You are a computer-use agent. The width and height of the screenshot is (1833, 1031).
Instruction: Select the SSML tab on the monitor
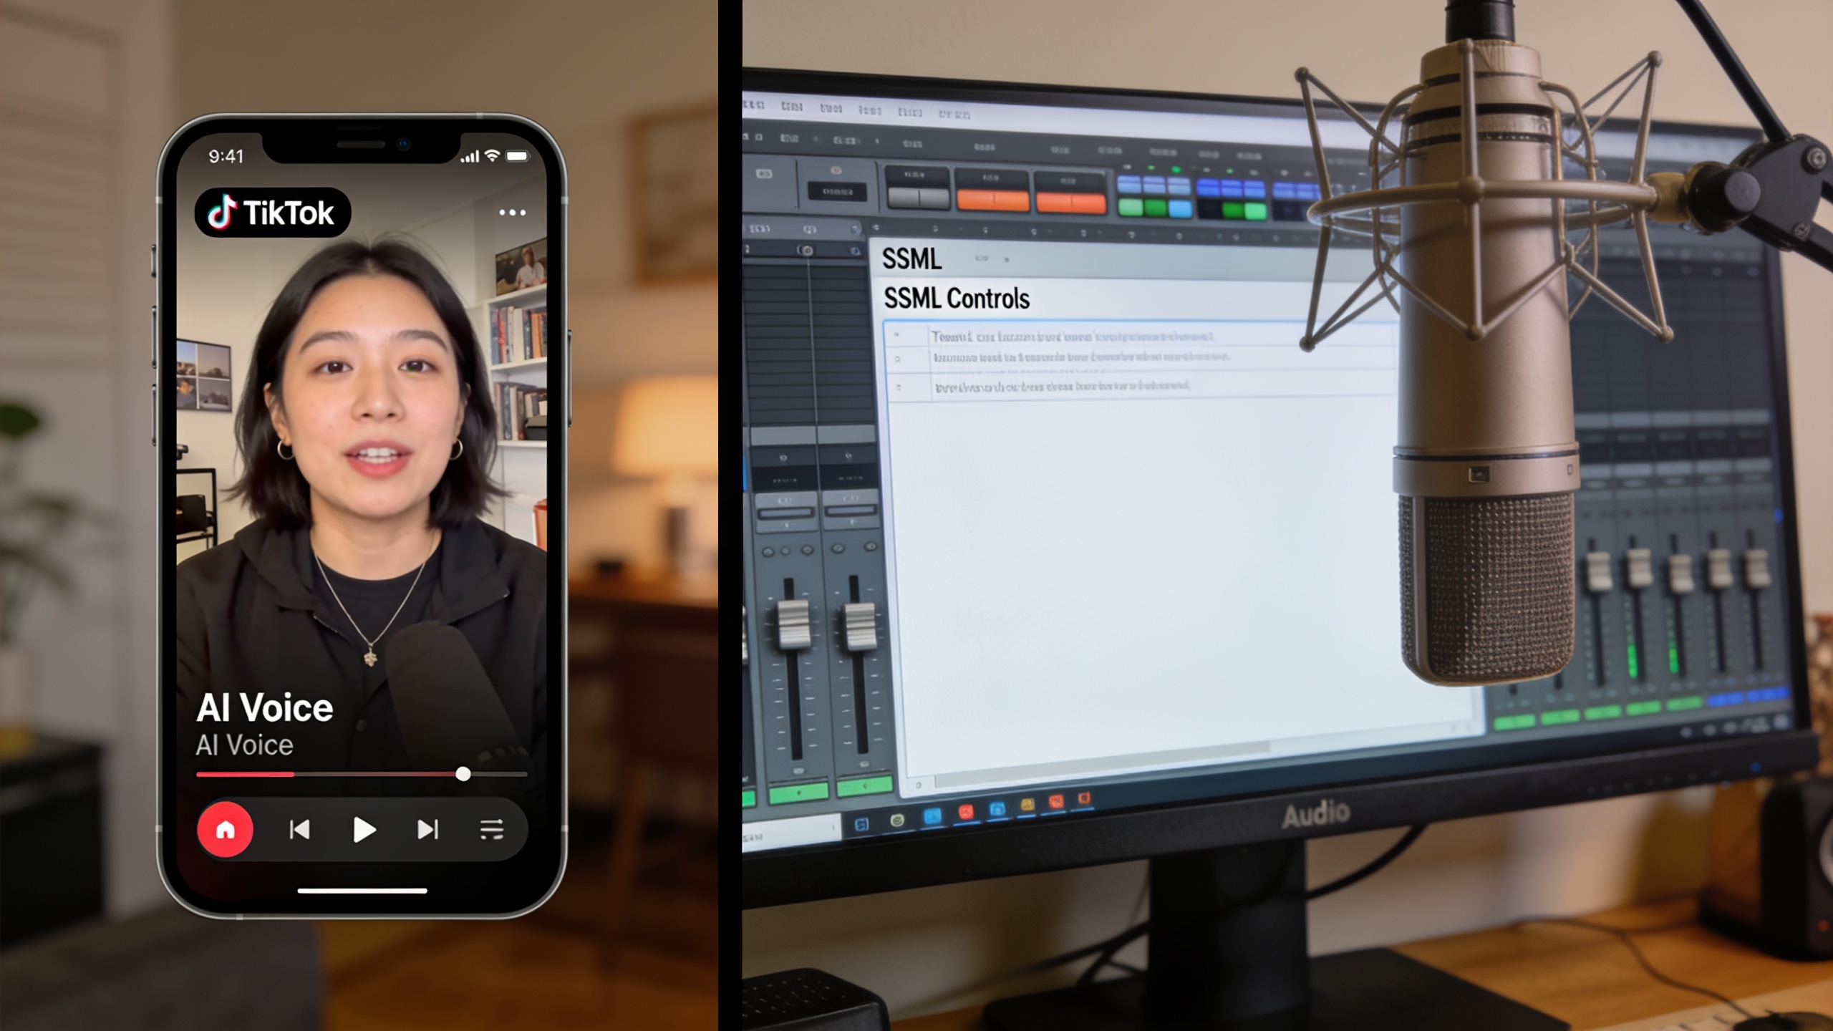911,259
